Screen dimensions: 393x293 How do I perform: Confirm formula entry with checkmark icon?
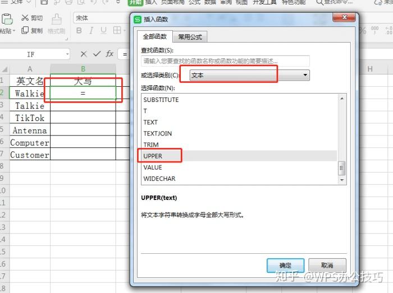[97, 54]
